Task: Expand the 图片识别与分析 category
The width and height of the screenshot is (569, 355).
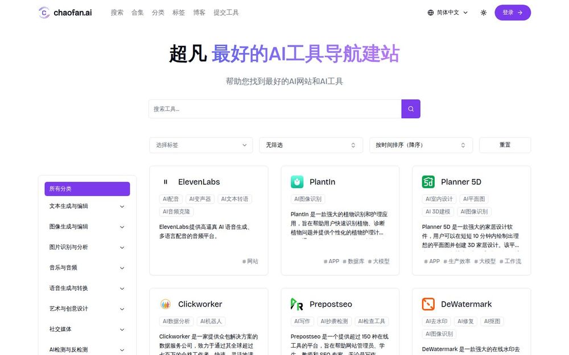Action: point(87,248)
